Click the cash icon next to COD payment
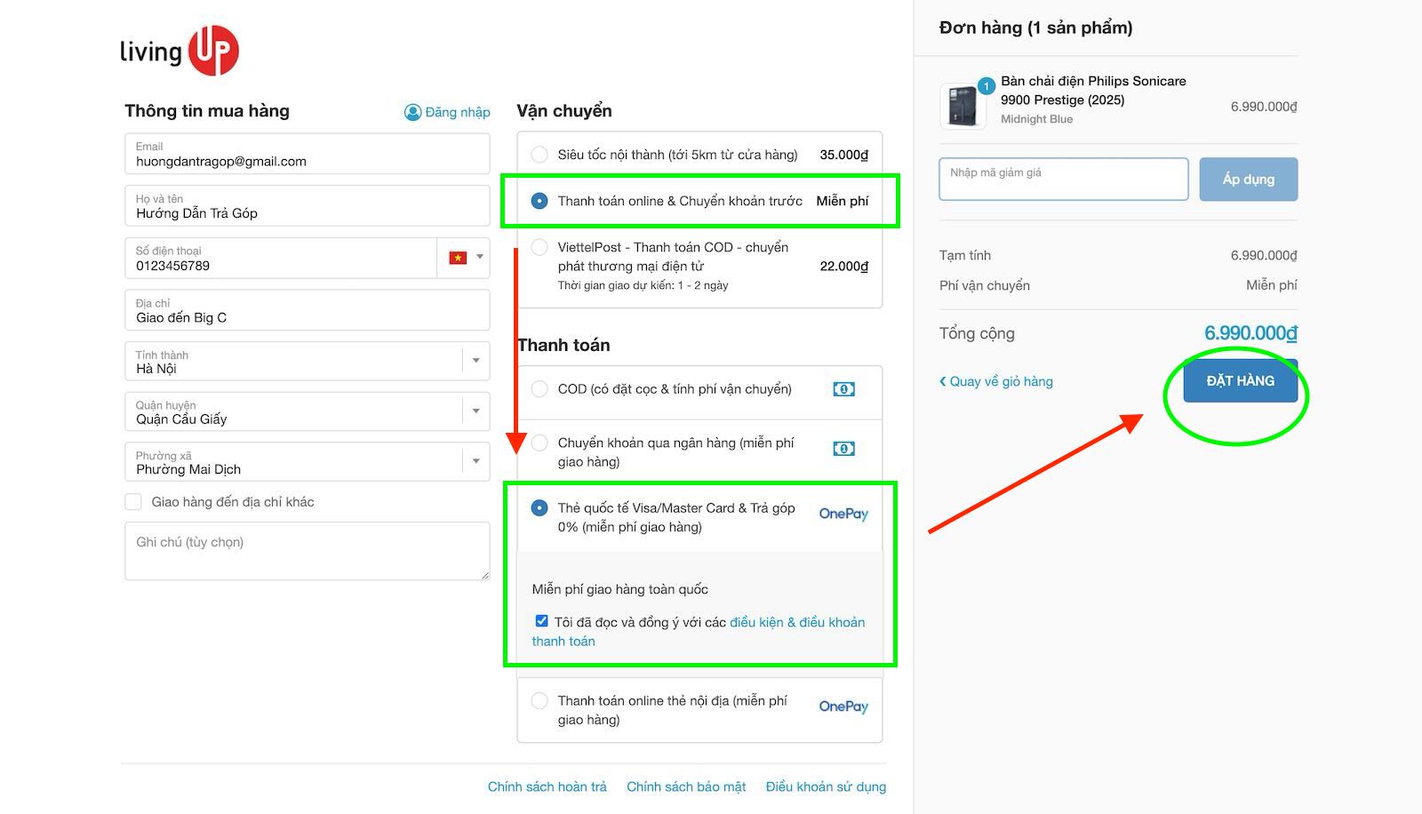This screenshot has width=1422, height=814. (843, 389)
